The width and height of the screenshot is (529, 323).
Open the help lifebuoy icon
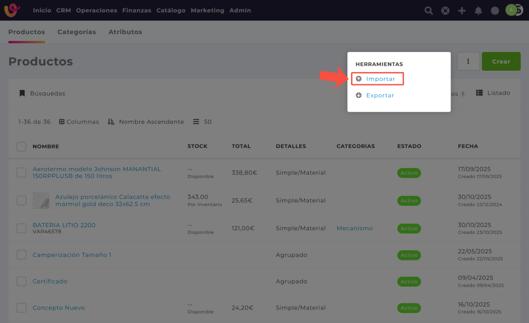tap(445, 11)
